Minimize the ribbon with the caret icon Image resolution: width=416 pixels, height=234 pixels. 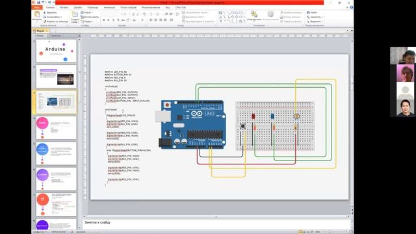(347, 7)
